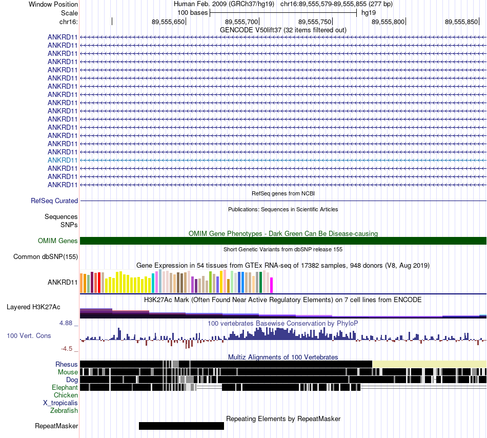The height and width of the screenshot is (438, 487).
Task: Click the GTEx tissue expression bar chart
Action: coord(176,282)
